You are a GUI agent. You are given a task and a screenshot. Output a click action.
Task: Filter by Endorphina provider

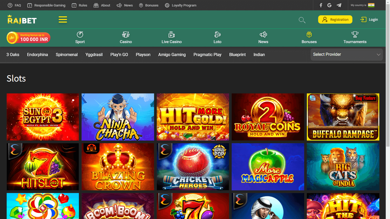[x=37, y=54]
